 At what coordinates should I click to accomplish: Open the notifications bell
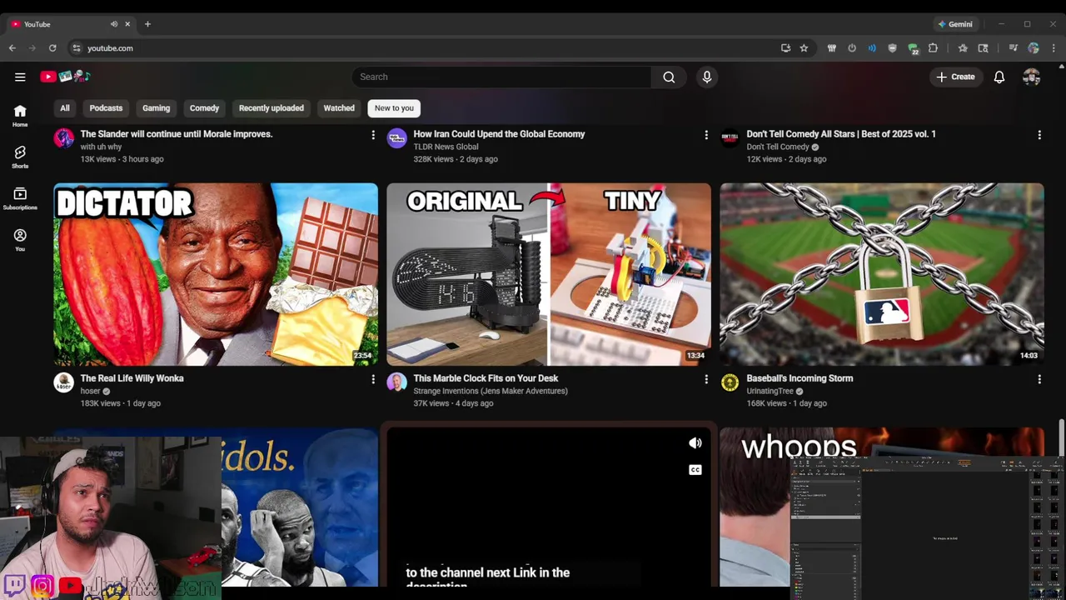pyautogui.click(x=999, y=77)
